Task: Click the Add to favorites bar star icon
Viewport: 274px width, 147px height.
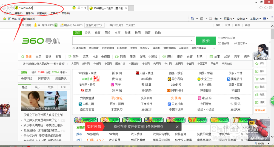Action: pyautogui.click(x=5, y=19)
